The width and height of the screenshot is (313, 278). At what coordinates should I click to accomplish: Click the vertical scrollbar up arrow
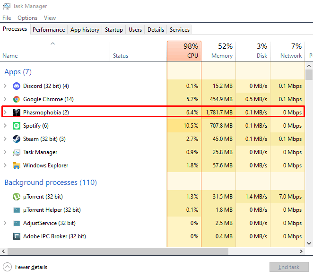(309, 66)
